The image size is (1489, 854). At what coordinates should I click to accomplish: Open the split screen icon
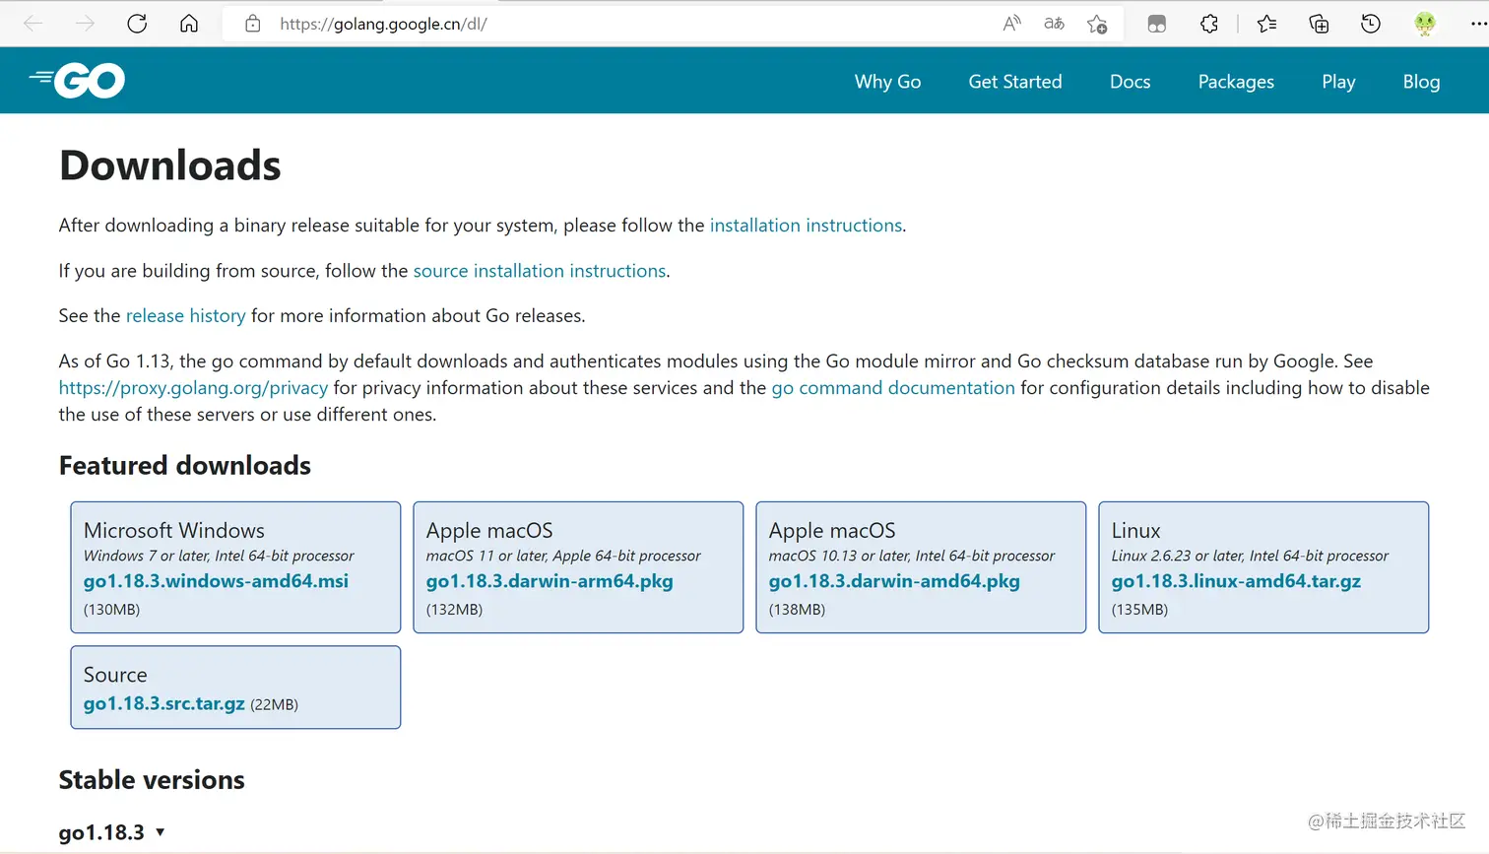coord(1157,24)
